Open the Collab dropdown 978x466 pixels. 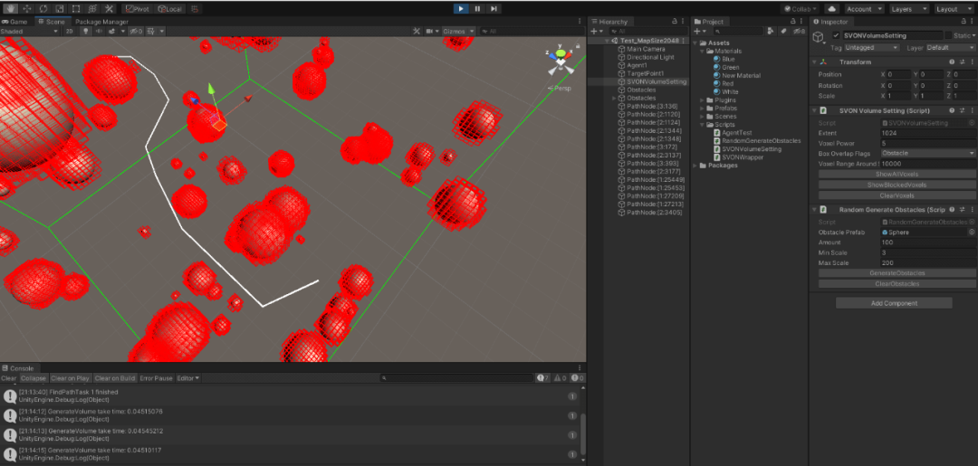point(801,9)
